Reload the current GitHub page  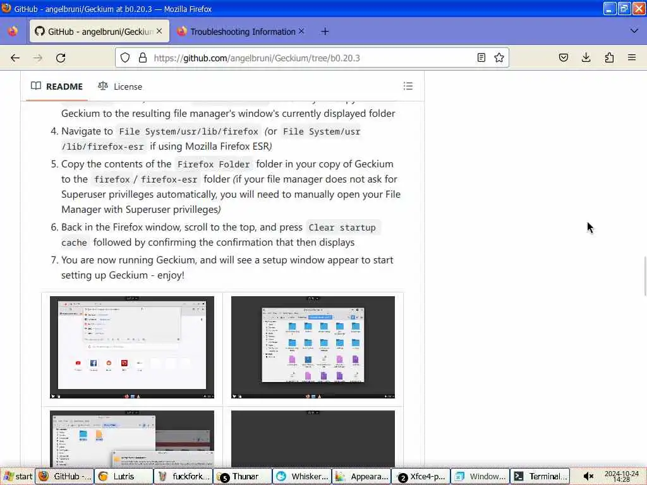pyautogui.click(x=61, y=57)
